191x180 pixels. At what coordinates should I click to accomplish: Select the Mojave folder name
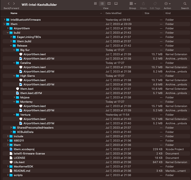pos(25,98)
